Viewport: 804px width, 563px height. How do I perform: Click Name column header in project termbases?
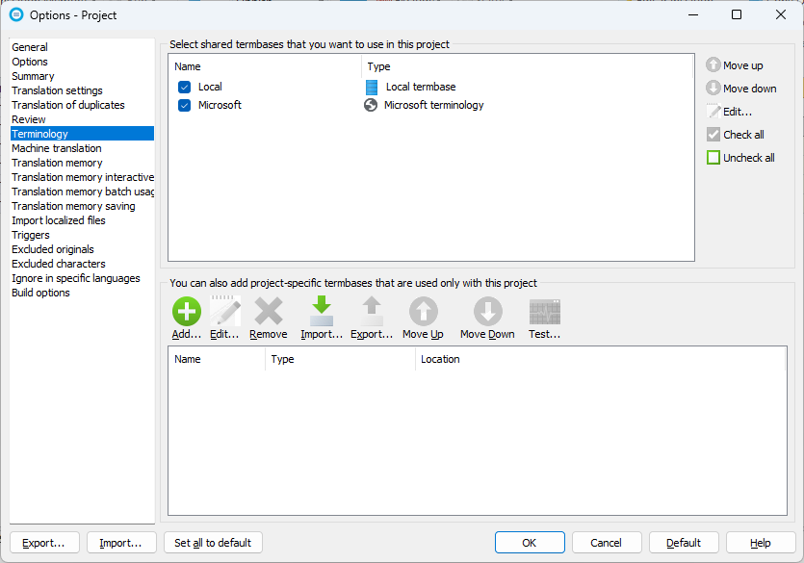[217, 359]
